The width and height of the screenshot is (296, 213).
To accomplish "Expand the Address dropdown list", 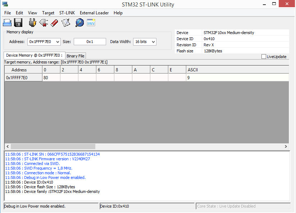I will (57, 42).
